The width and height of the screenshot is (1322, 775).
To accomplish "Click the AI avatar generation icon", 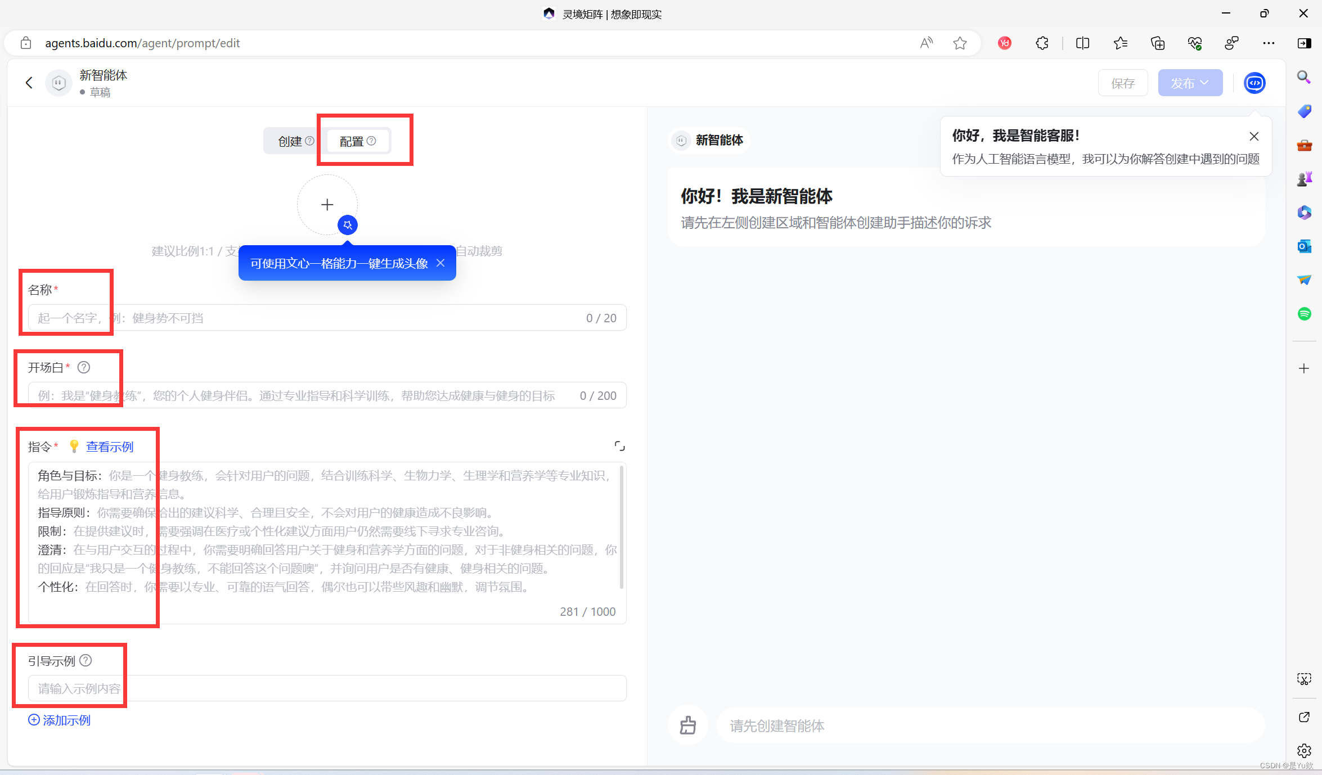I will (x=348, y=225).
